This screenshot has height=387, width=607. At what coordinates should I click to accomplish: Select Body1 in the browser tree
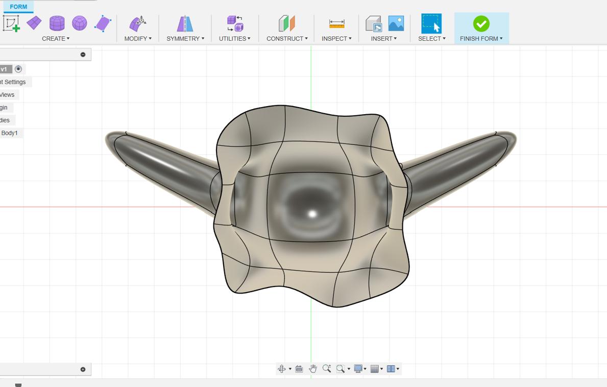tap(11, 133)
